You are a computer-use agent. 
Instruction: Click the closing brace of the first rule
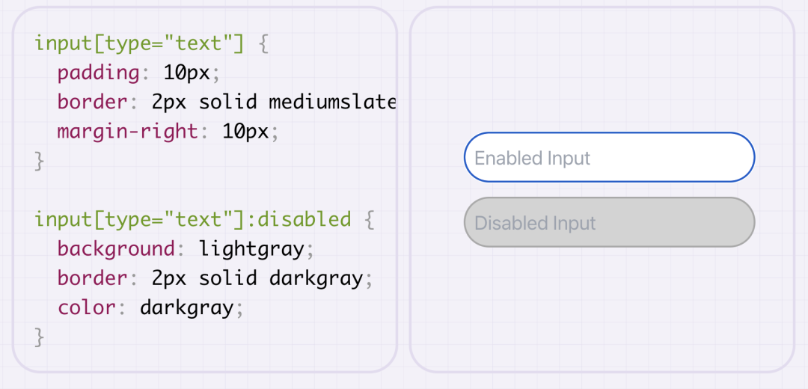coord(40,162)
